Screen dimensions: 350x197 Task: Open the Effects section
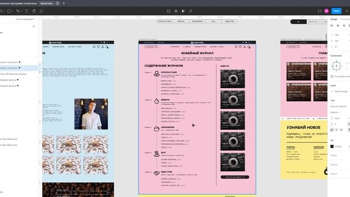coord(334,165)
